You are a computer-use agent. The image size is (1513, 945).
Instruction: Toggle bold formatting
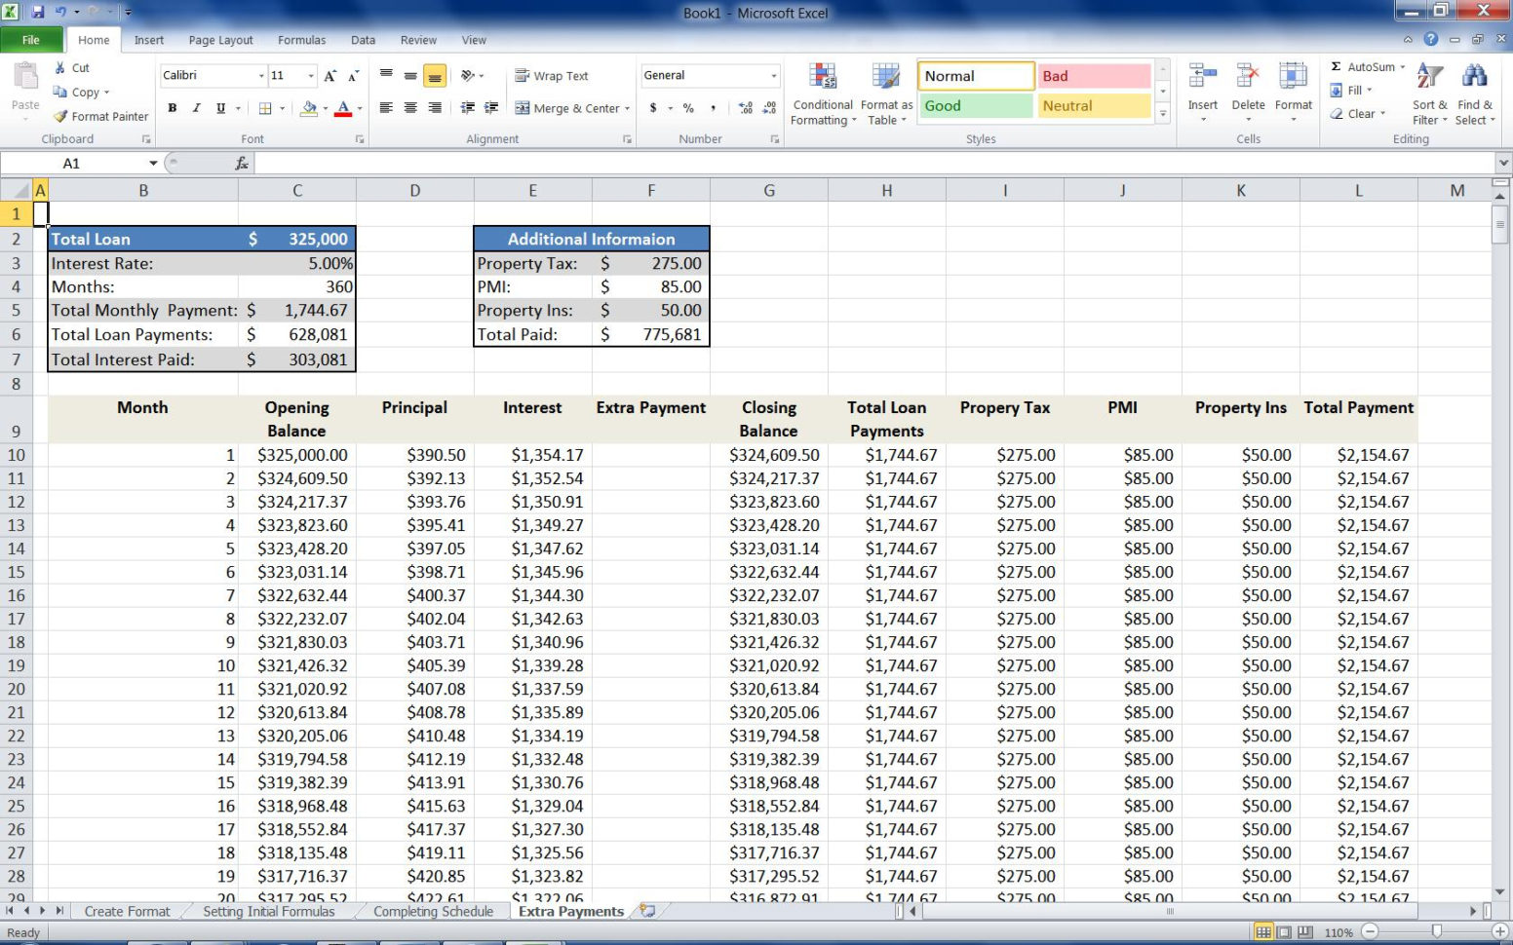[173, 108]
